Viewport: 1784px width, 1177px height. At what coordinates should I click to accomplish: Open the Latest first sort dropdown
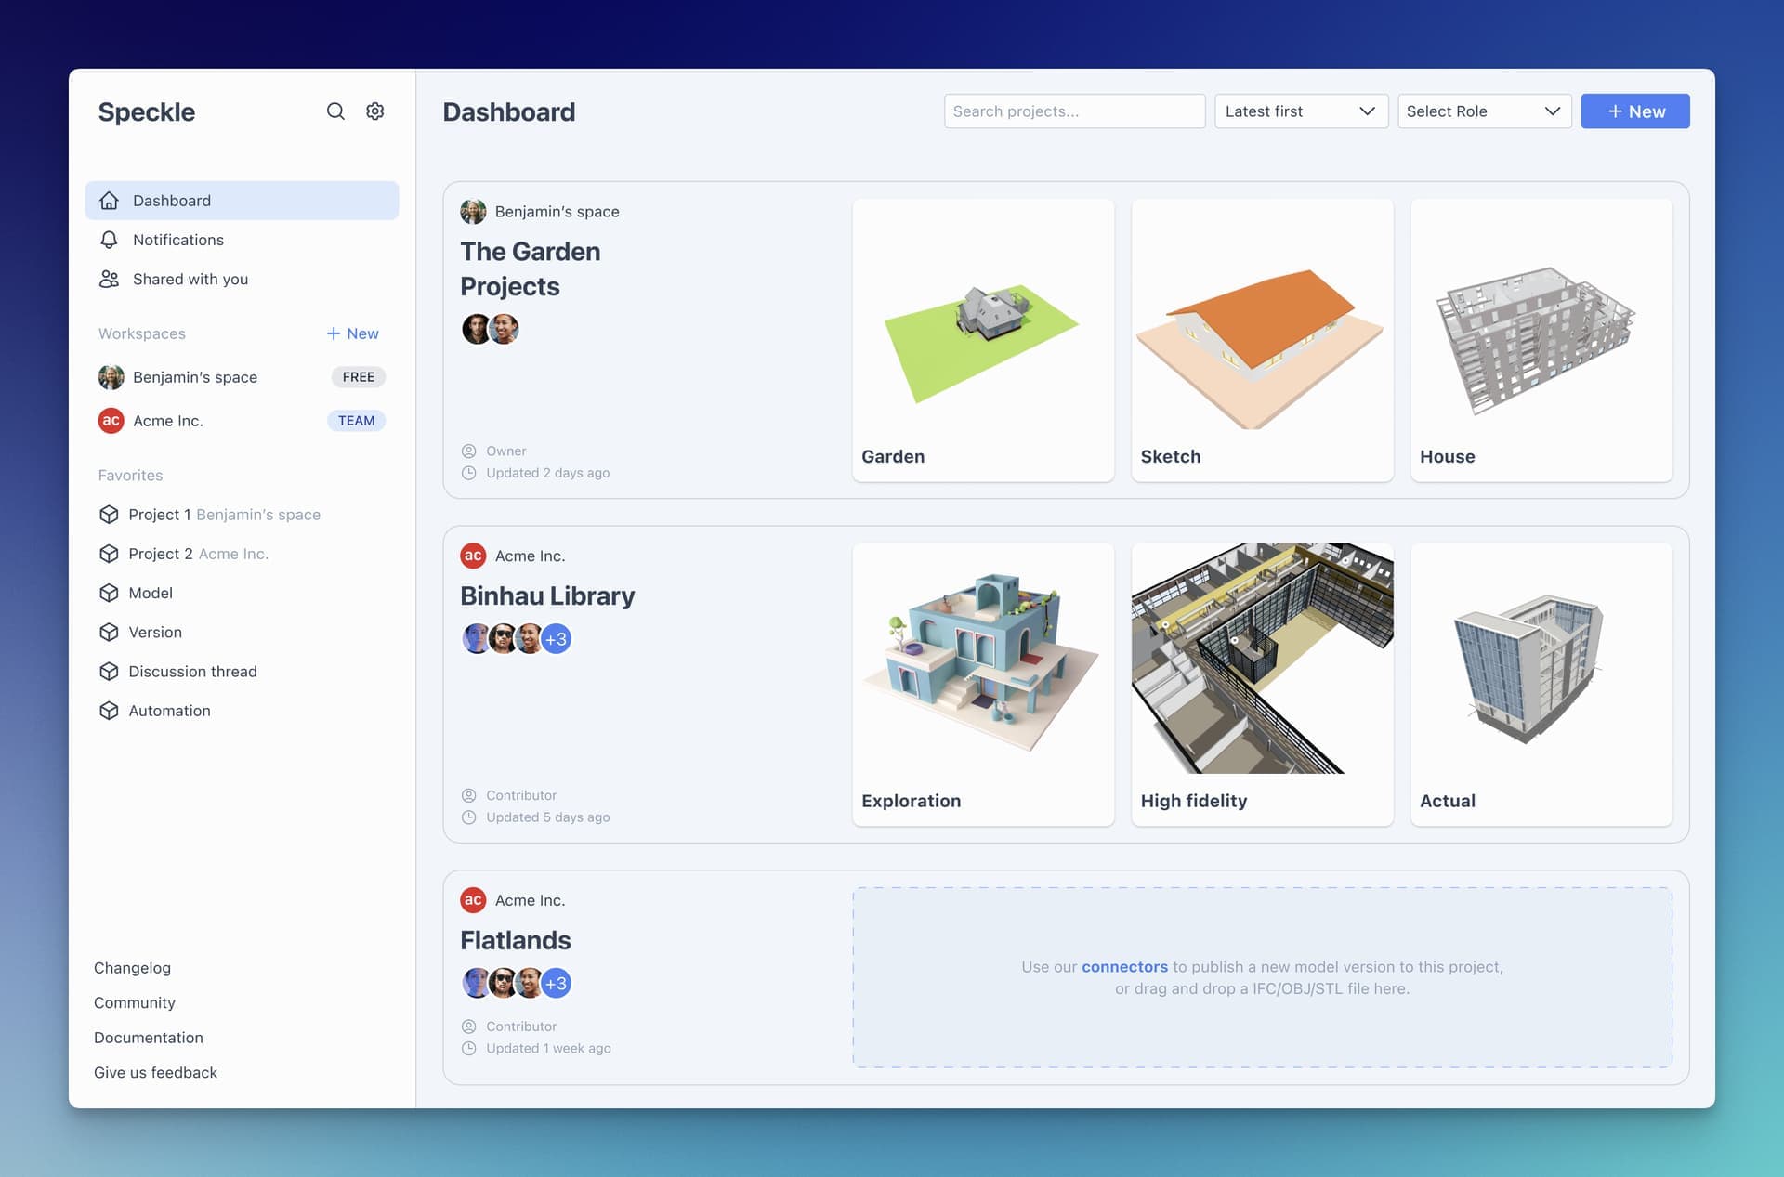tap(1300, 111)
